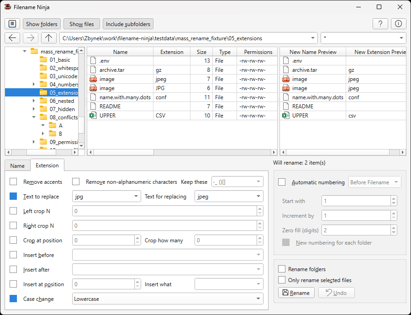Increment Zero fill digits with the stepper

coord(393,228)
